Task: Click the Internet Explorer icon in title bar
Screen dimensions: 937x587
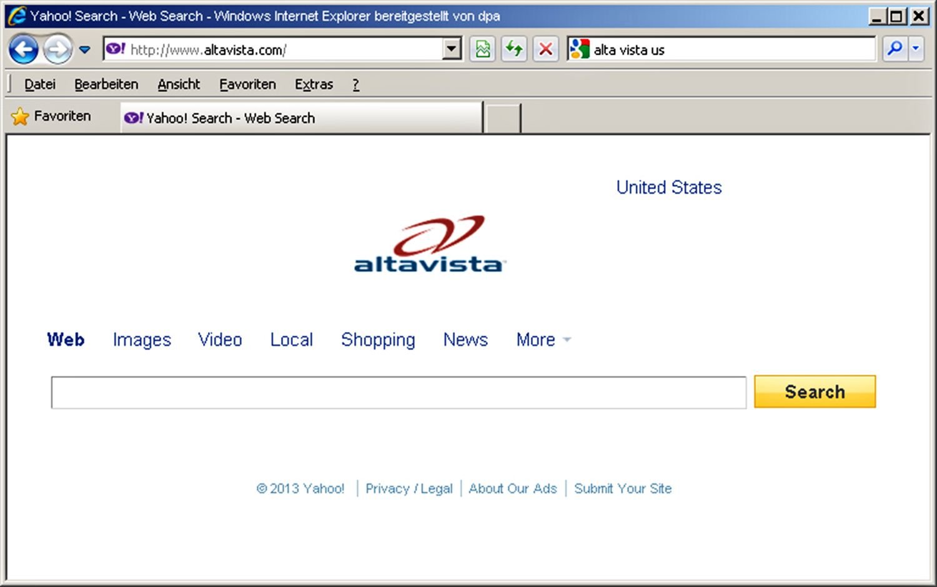Action: (x=17, y=16)
